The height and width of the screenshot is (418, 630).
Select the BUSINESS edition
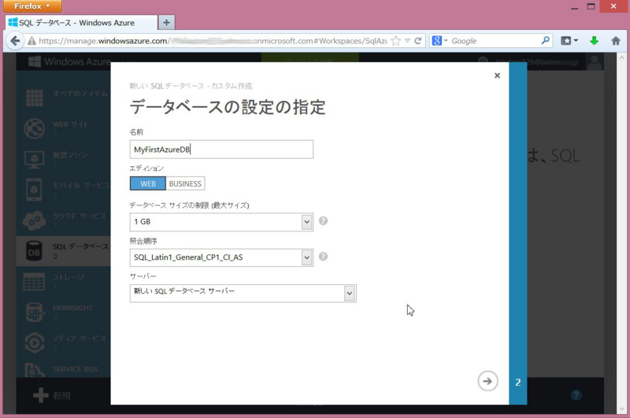point(185,183)
